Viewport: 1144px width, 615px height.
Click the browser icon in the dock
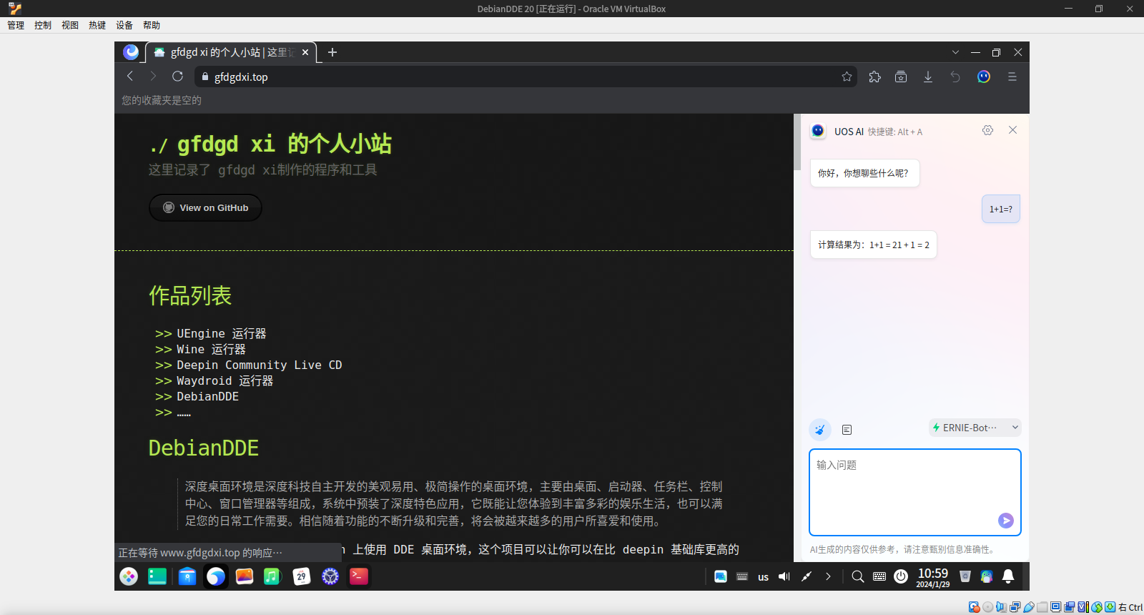pos(216,576)
